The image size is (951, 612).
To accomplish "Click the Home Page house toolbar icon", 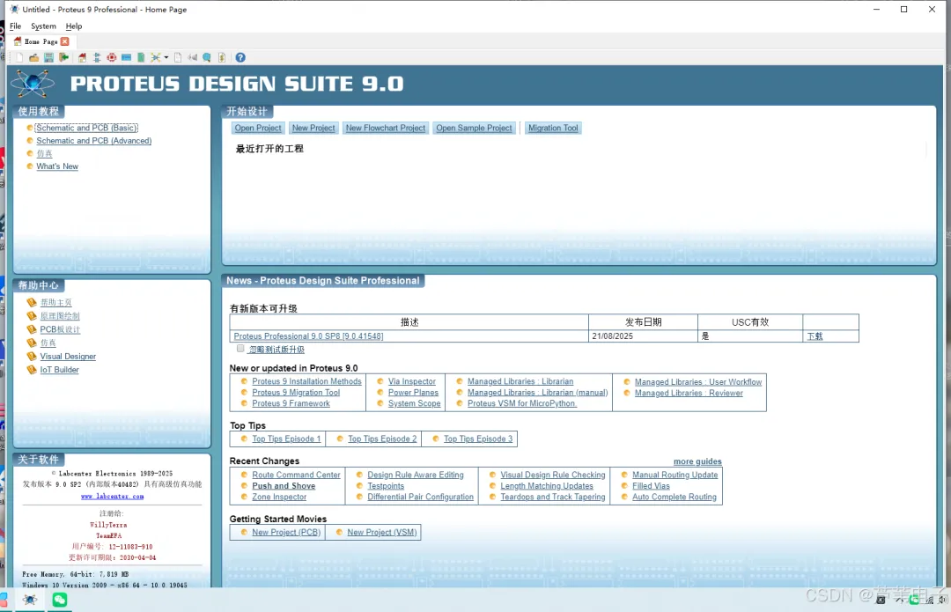I will tap(83, 57).
